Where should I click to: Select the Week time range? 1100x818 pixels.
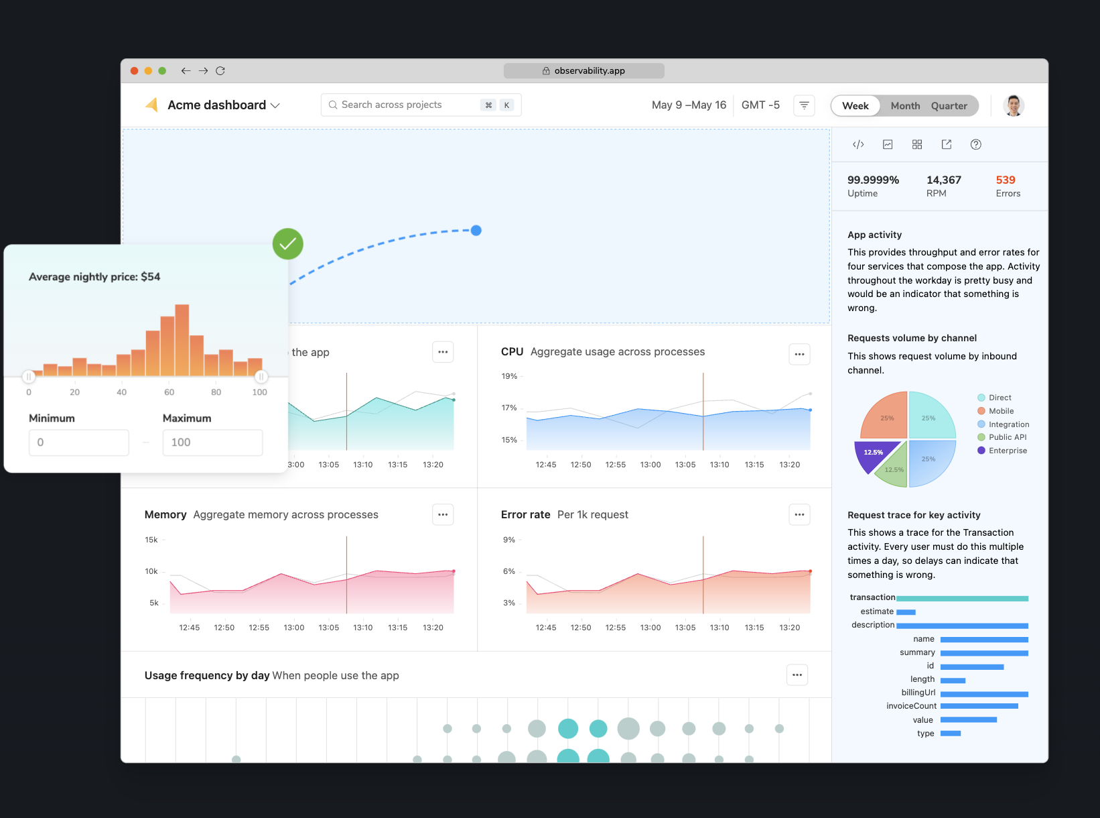(855, 106)
